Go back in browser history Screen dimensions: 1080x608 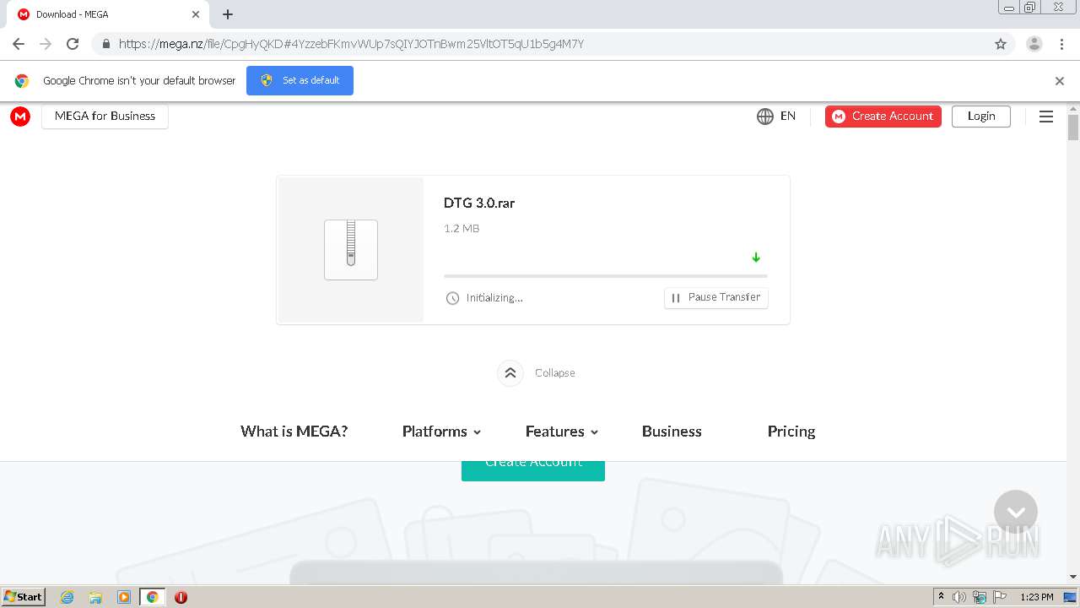(19, 44)
